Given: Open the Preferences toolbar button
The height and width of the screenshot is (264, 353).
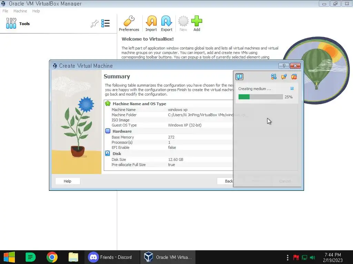Looking at the screenshot, I should coord(129,23).
